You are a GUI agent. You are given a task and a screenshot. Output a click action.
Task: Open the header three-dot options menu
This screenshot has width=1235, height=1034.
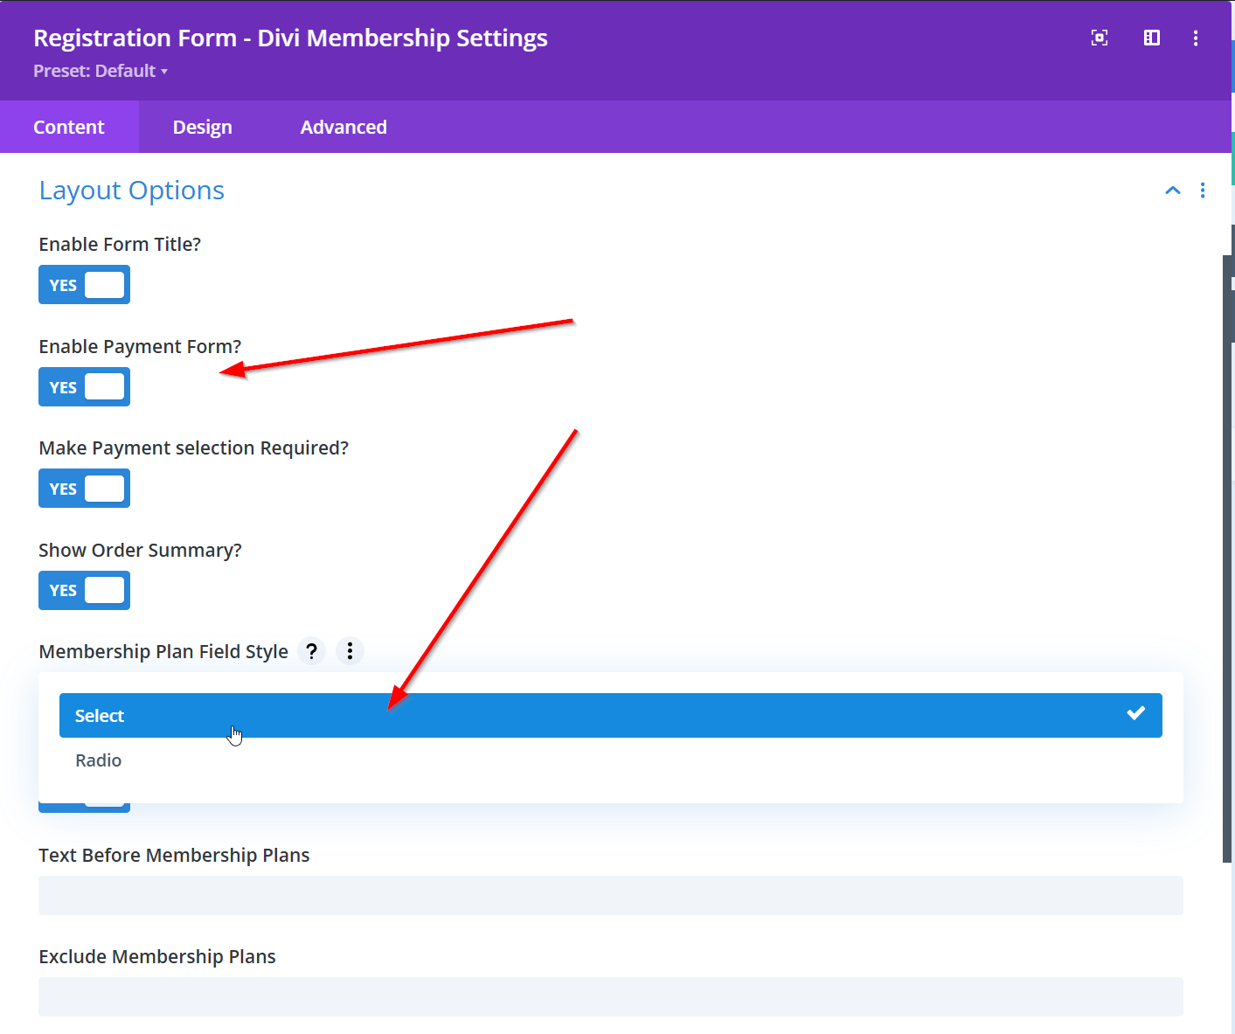[x=1195, y=38]
